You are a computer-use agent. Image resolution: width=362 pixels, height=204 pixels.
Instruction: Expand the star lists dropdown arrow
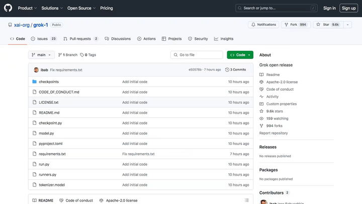(x=347, y=25)
